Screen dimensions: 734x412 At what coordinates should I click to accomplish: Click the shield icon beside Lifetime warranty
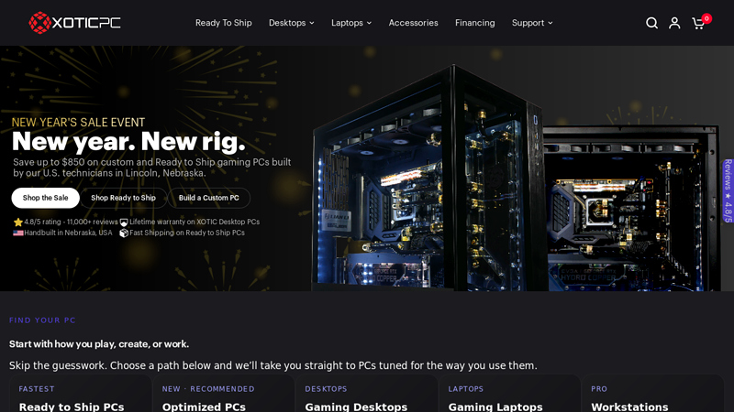pos(124,222)
